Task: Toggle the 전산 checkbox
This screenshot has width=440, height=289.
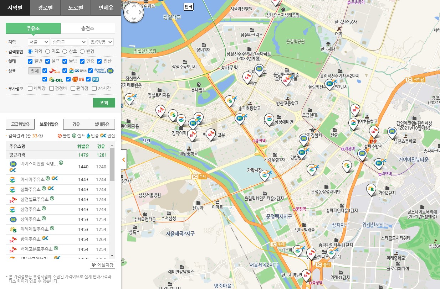Action: [99, 61]
